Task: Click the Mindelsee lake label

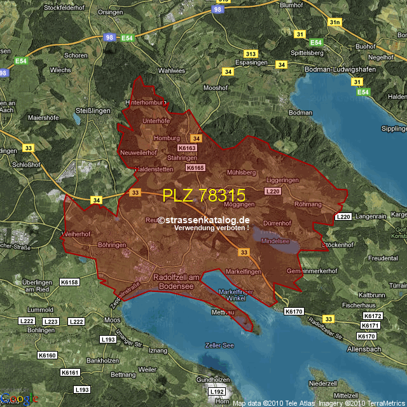Action: (275, 241)
